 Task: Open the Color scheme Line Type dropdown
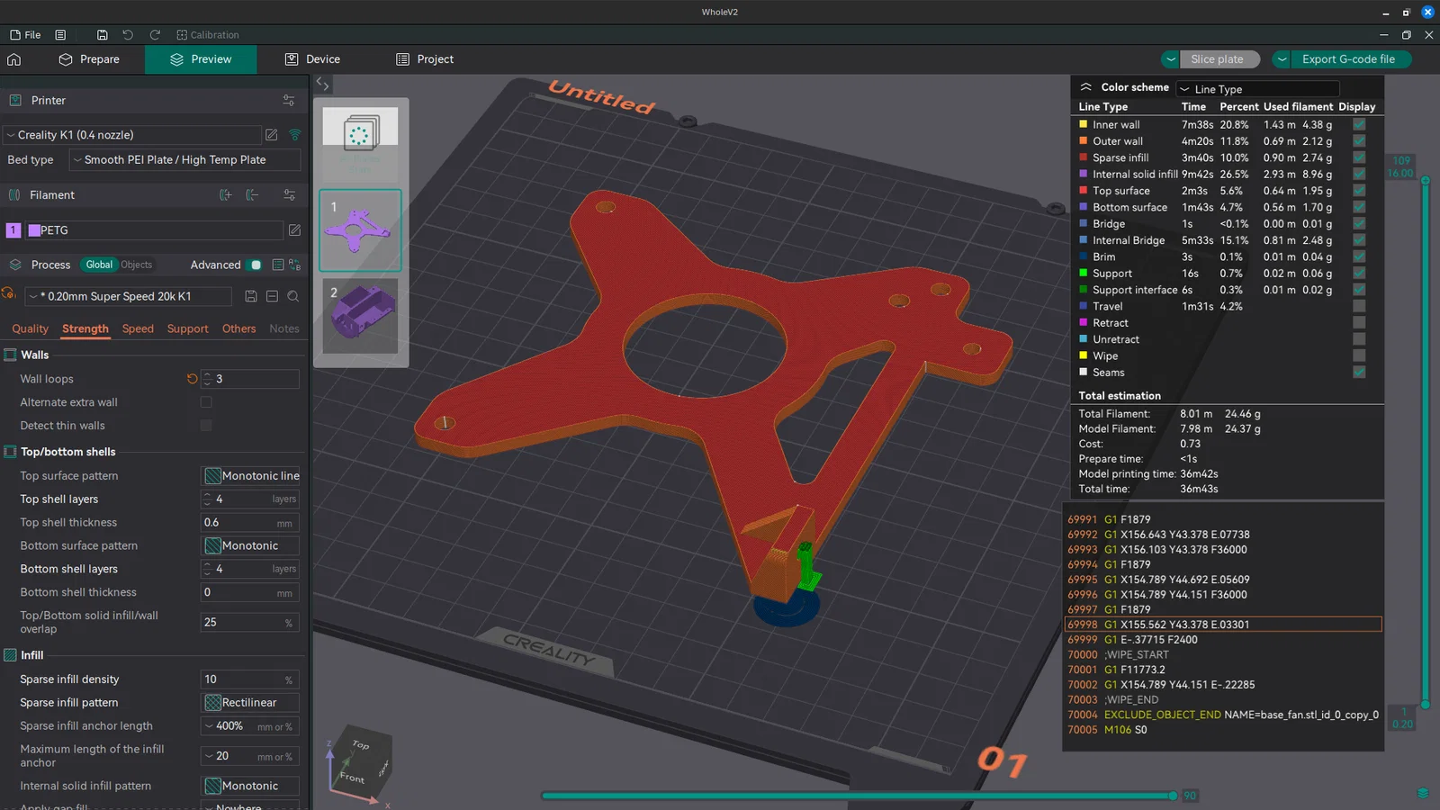point(1257,89)
